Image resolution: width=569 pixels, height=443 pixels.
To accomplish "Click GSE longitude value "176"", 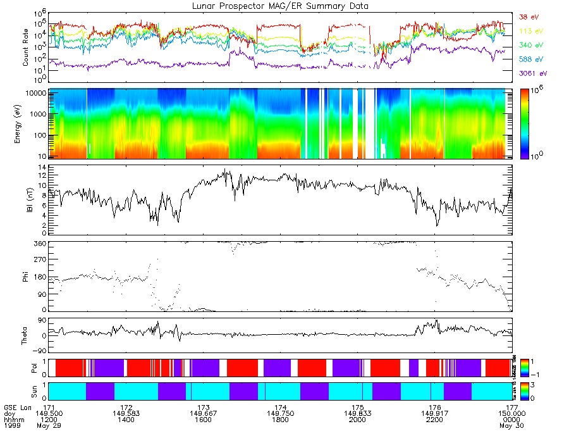I will 435,408.
